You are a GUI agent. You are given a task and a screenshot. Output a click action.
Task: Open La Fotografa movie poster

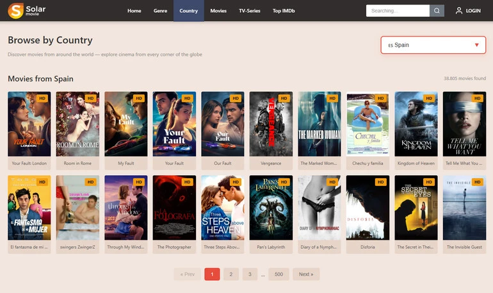tap(174, 208)
